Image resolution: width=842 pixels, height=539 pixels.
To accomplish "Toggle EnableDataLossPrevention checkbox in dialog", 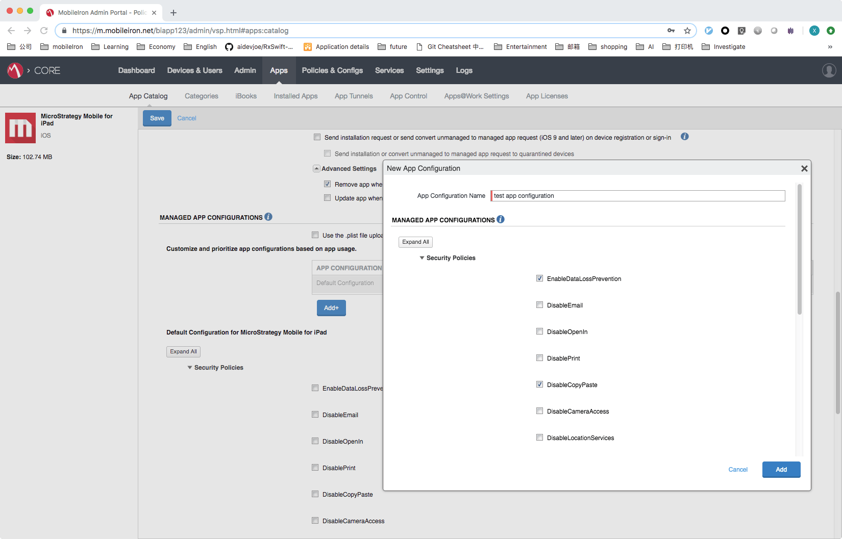I will pyautogui.click(x=539, y=278).
